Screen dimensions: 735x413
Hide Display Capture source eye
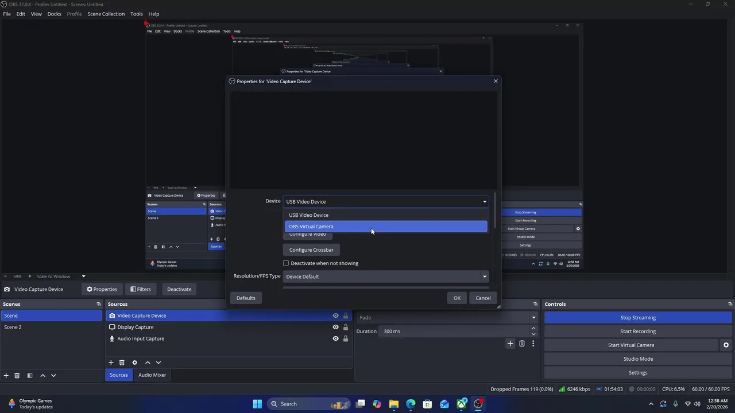click(335, 327)
